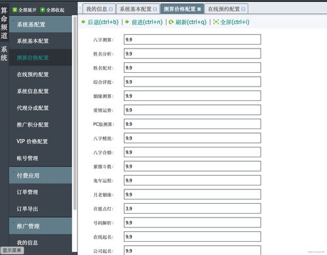
Task: Focus the 八字测算 price field
Action: coord(192,39)
